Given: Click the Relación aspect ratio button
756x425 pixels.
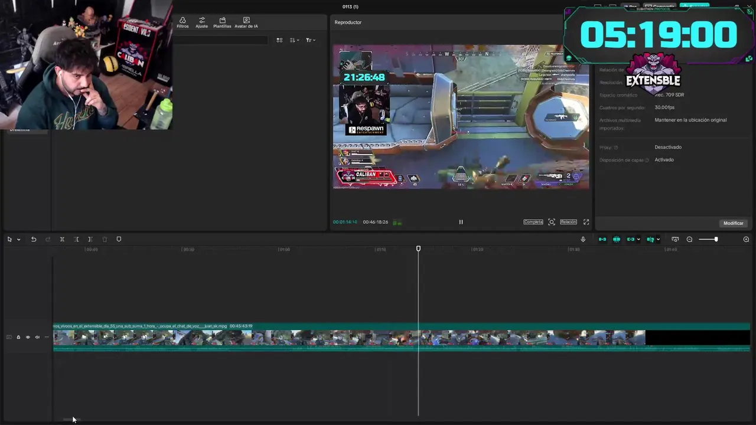Looking at the screenshot, I should (568, 222).
